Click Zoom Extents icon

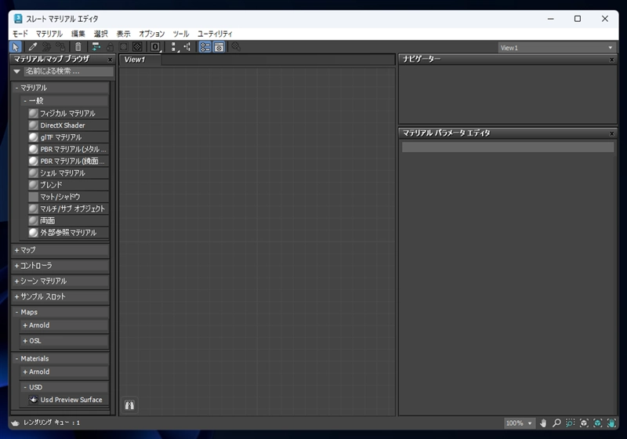pyautogui.click(x=584, y=423)
